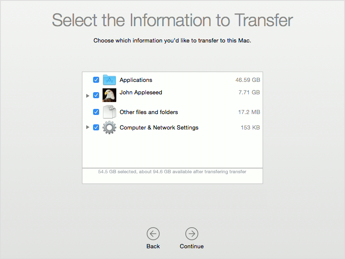The image size is (345, 259).
Task: Click the Applications folder icon
Action: pos(109,80)
